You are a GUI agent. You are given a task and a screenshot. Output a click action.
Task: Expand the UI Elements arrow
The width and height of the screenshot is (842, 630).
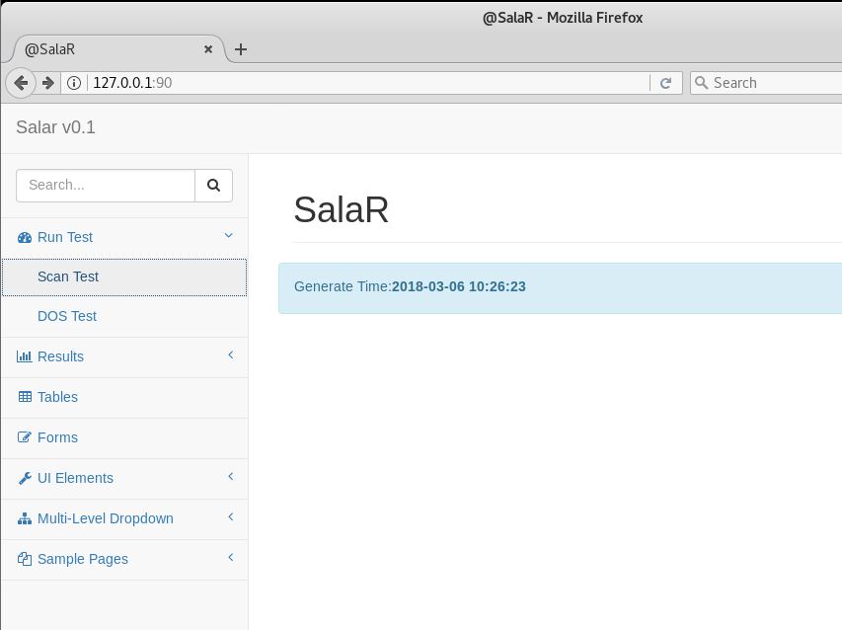[231, 476]
